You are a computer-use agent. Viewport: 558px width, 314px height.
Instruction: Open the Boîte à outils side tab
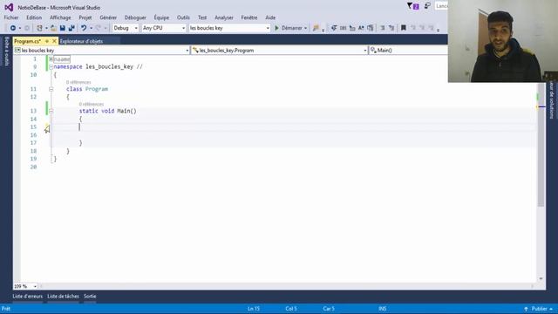point(6,51)
